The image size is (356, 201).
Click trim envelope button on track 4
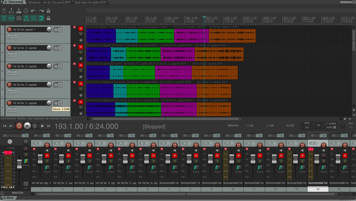coord(12,92)
